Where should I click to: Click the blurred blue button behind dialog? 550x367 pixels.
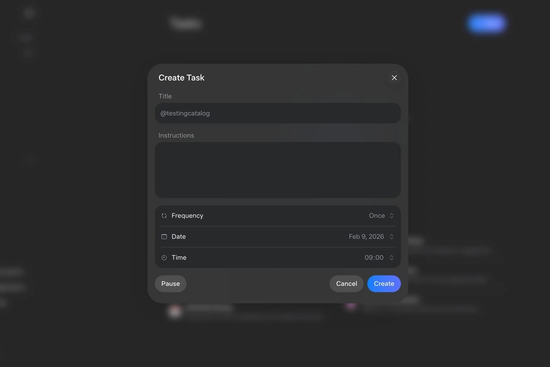[x=486, y=24]
